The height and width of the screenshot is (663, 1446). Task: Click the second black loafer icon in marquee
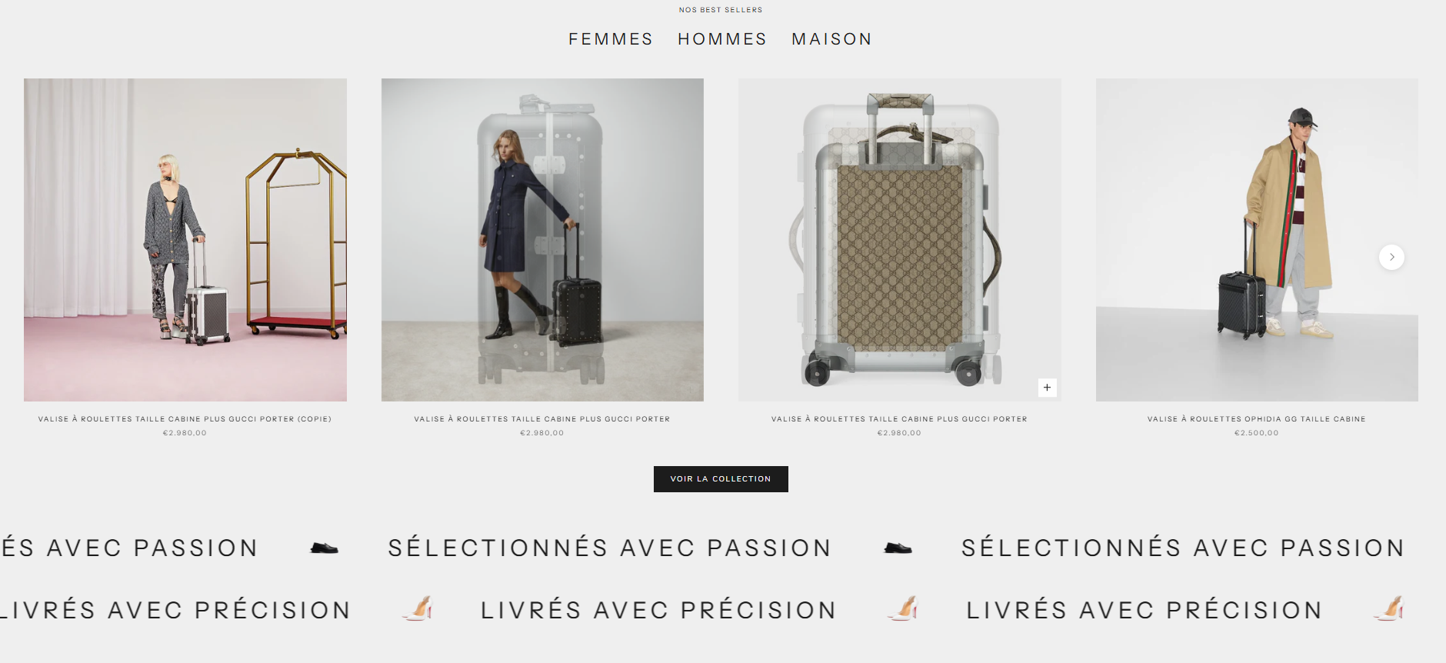click(898, 548)
